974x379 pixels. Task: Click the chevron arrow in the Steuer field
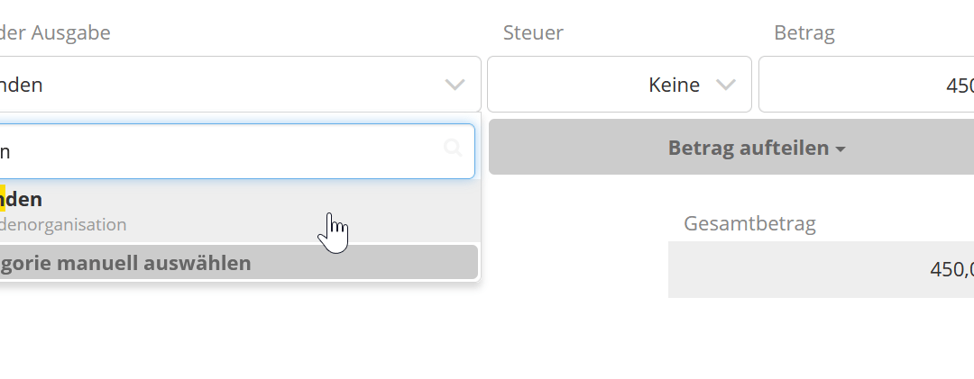point(725,86)
